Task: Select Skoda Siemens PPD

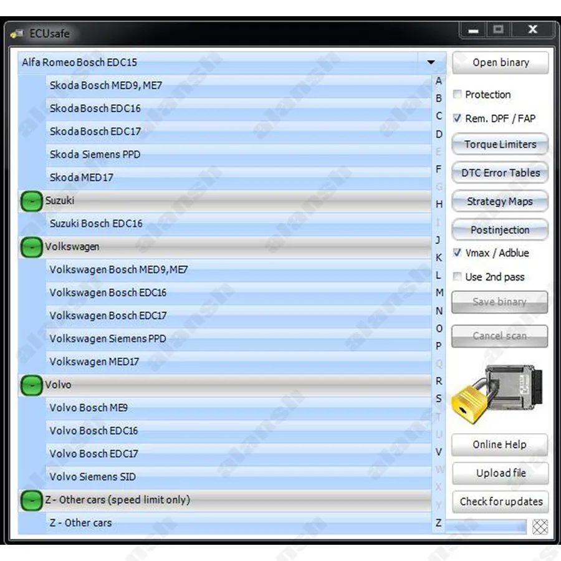Action: (238, 155)
